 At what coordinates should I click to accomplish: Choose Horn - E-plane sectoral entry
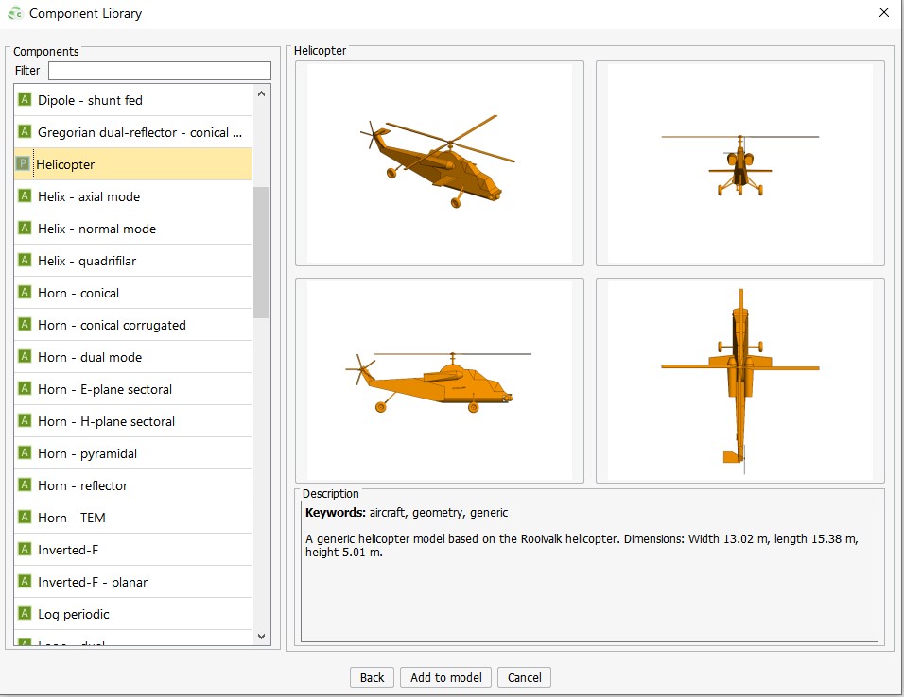click(x=105, y=389)
